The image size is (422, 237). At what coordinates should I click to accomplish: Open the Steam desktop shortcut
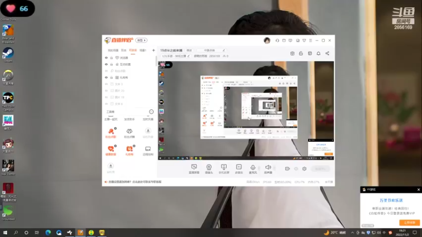click(x=8, y=55)
